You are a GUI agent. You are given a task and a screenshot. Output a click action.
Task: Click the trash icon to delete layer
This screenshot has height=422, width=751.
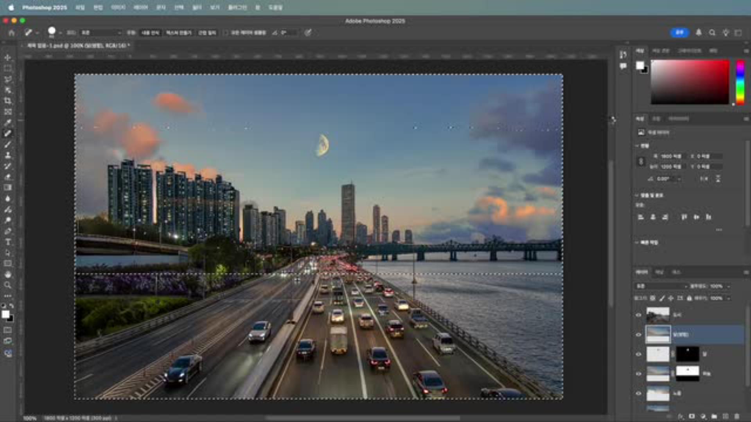737,417
